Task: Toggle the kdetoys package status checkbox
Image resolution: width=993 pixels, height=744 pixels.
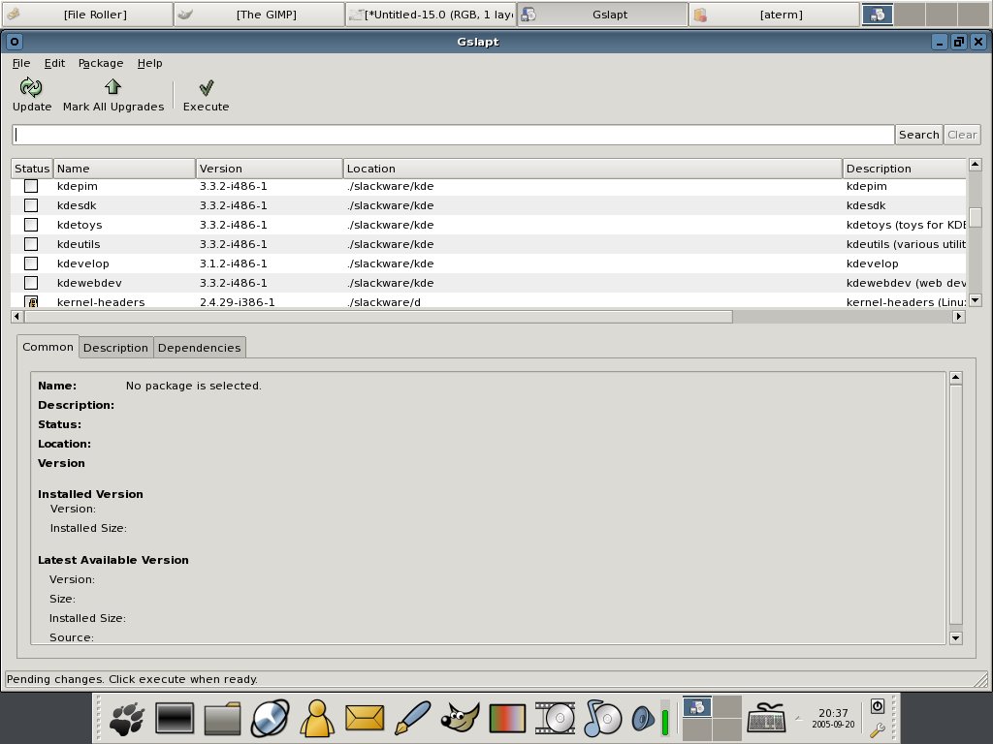Action: [31, 225]
